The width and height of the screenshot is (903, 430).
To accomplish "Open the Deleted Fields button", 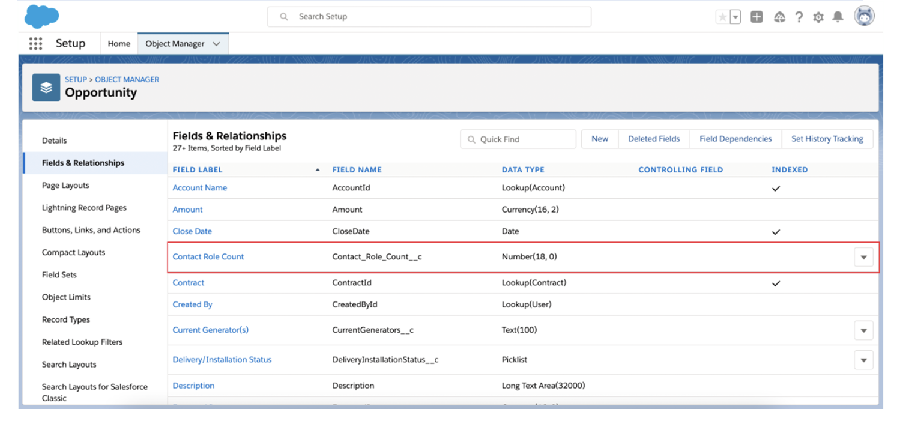I will [654, 139].
